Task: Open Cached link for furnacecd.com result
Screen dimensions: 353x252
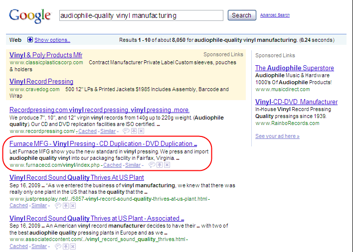Action: (112, 165)
